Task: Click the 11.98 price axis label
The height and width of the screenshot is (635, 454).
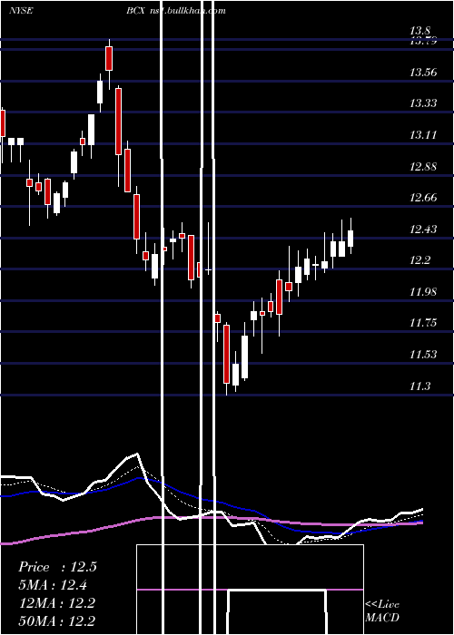Action: pyautogui.click(x=423, y=291)
